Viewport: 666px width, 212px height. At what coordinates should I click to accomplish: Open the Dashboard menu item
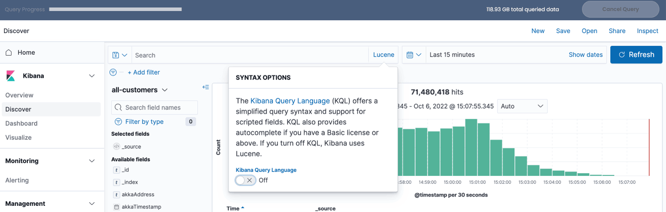21,123
